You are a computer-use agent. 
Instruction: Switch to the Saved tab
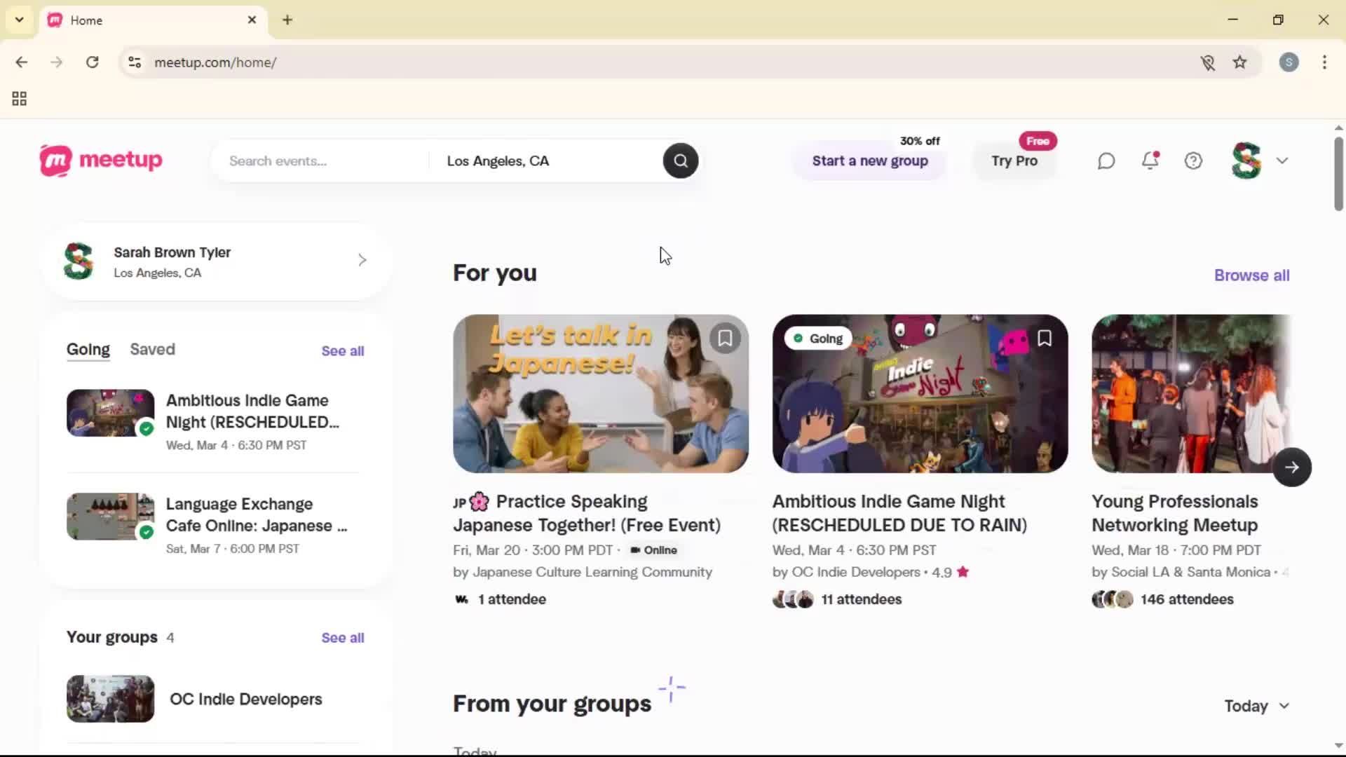[152, 349]
